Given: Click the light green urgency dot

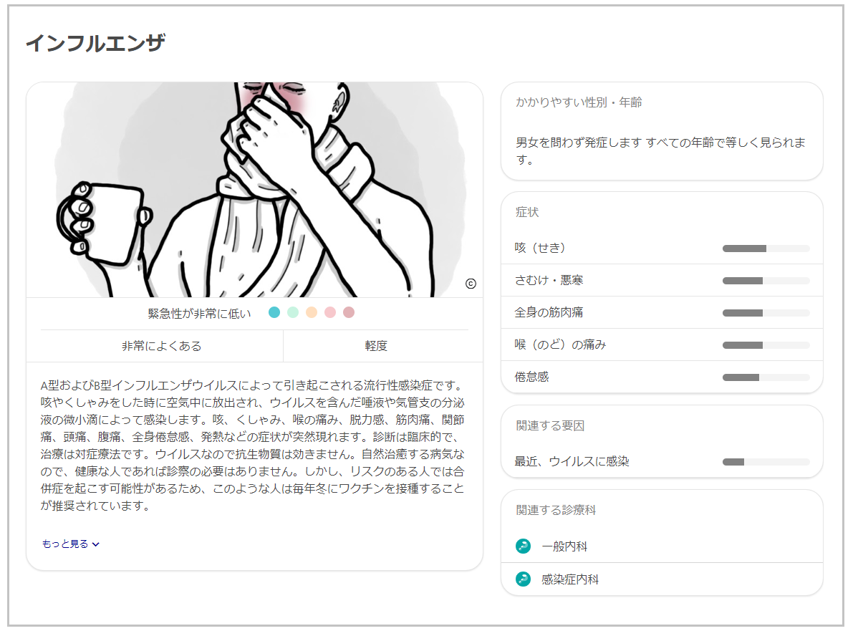Looking at the screenshot, I should pos(293,312).
